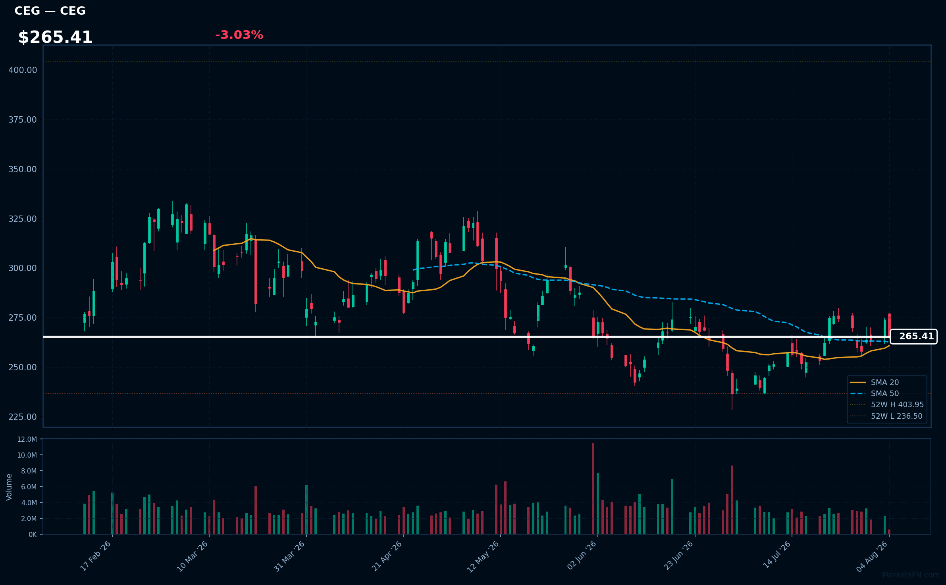Click the 265.41 price tag on right edge

point(913,337)
